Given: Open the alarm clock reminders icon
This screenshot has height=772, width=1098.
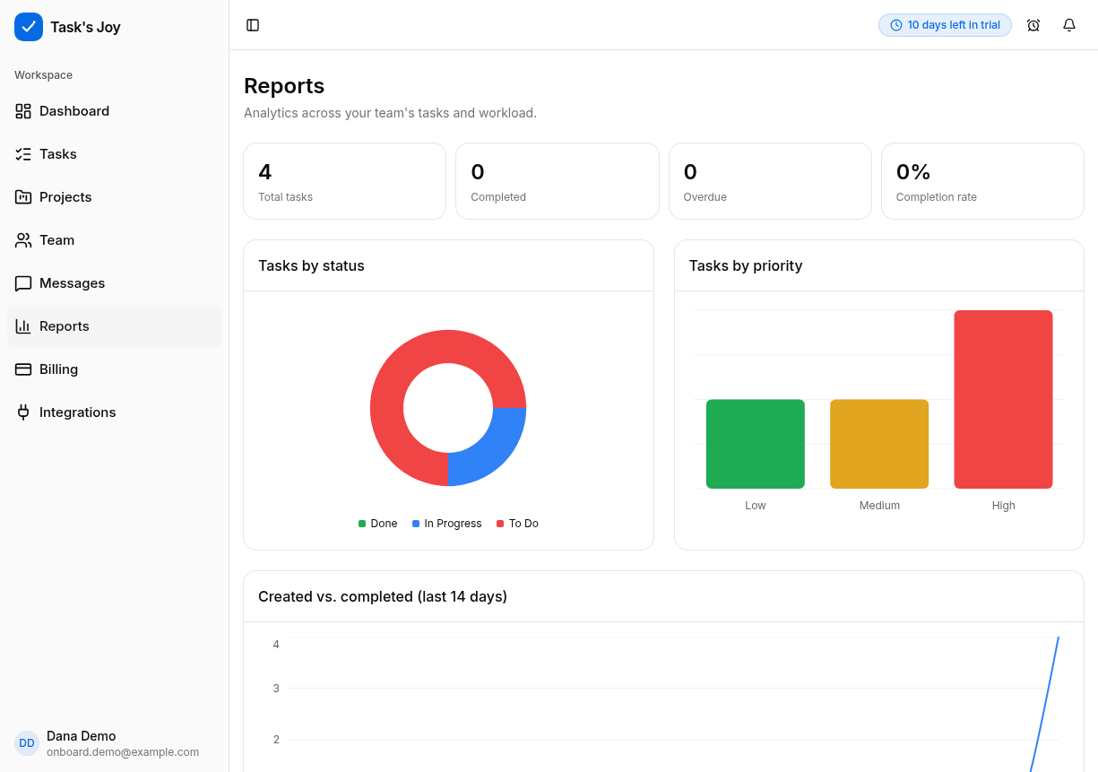Looking at the screenshot, I should 1033,25.
